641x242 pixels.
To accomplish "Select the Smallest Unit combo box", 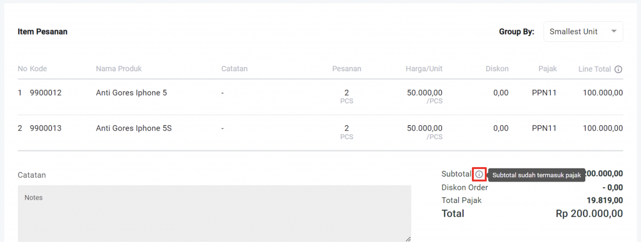I will [583, 31].
